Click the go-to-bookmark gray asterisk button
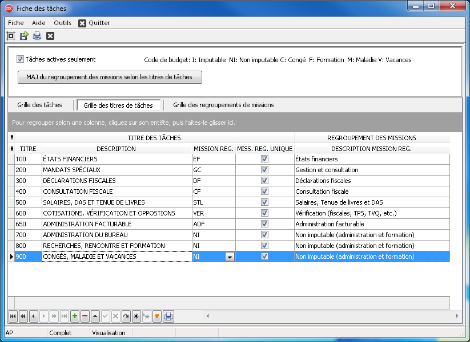The image size is (470, 342). 147,316
